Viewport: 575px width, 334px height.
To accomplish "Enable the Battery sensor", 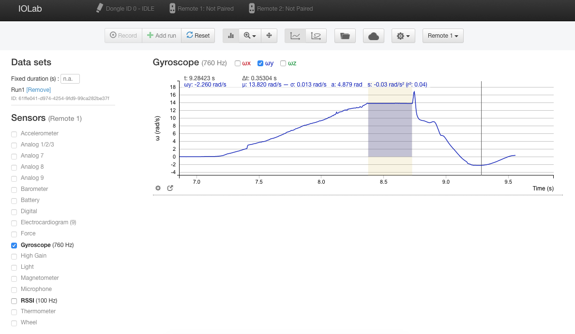I will coord(14,201).
